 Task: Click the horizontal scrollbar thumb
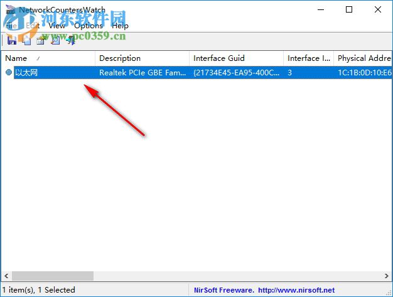53,276
